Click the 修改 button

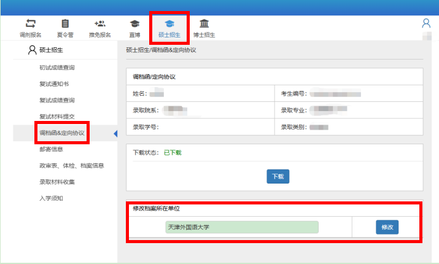click(x=387, y=227)
